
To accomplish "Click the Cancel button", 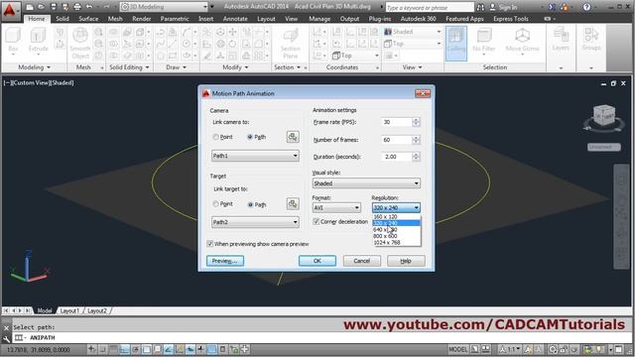I will click(x=361, y=261).
